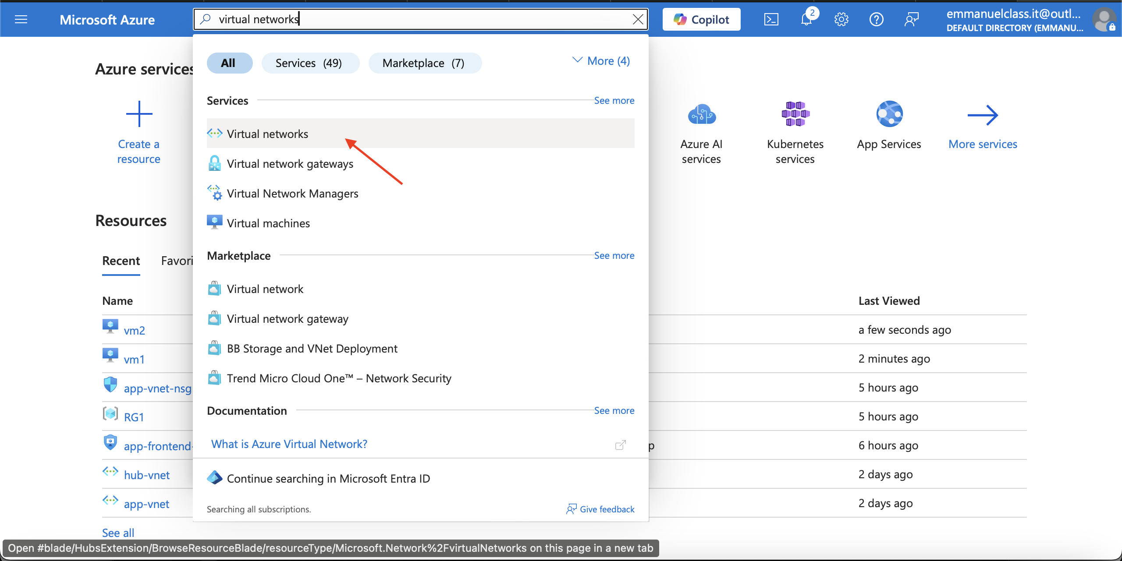The width and height of the screenshot is (1122, 561).
Task: Click RG1 resource group cube icon
Action: pyautogui.click(x=110, y=413)
